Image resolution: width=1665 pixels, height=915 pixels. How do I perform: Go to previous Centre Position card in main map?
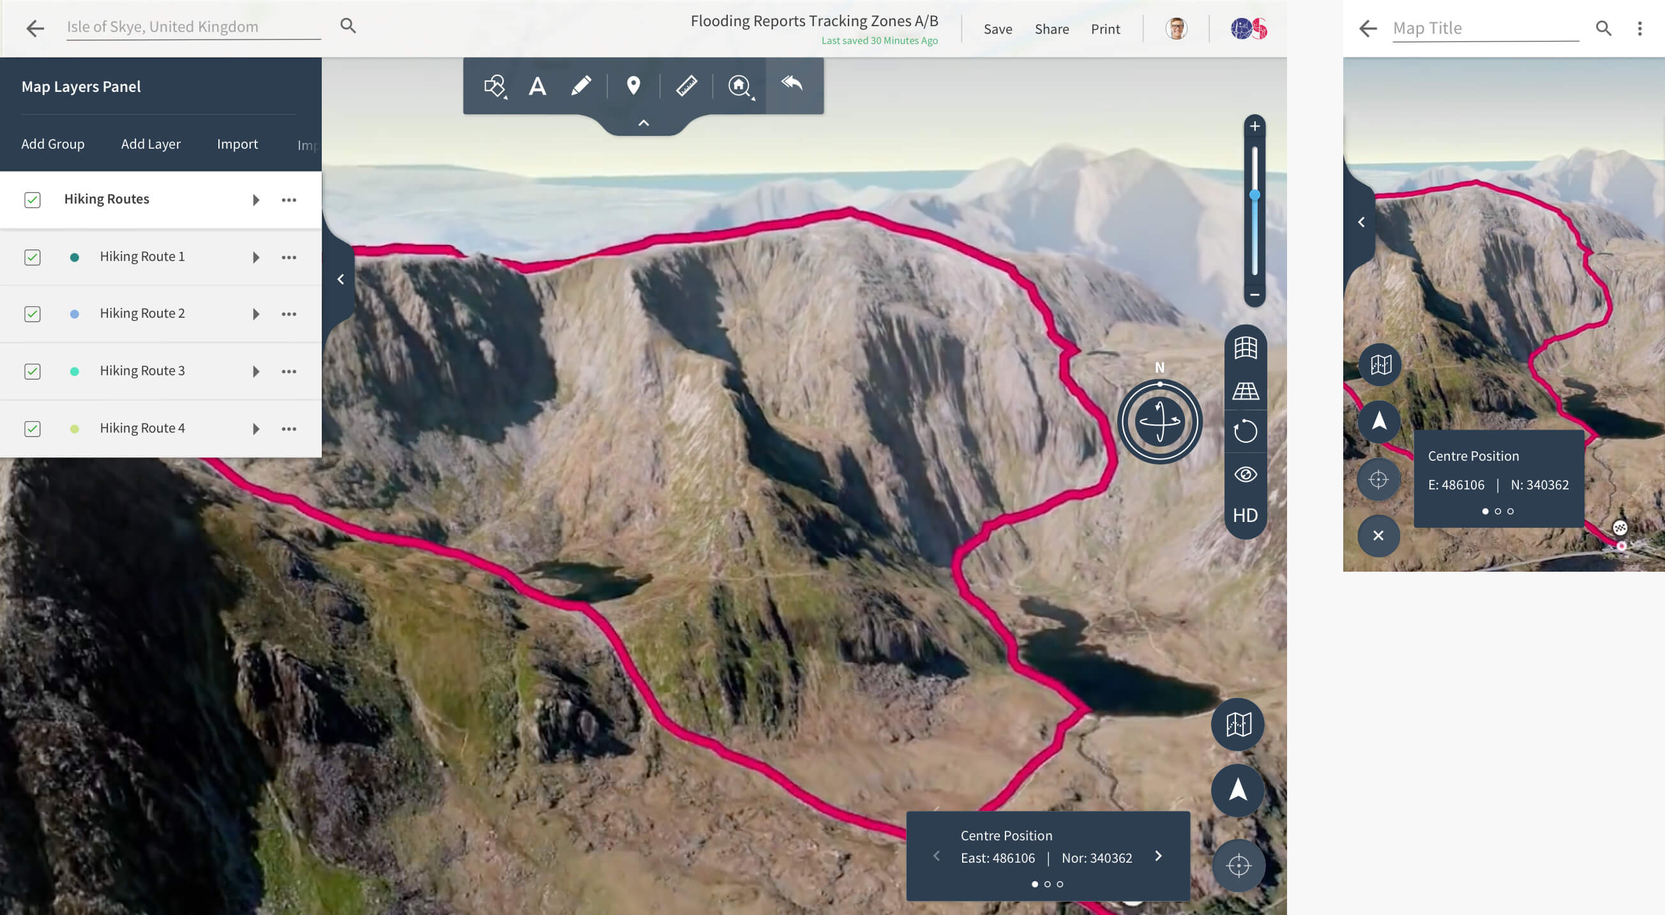pos(936,856)
